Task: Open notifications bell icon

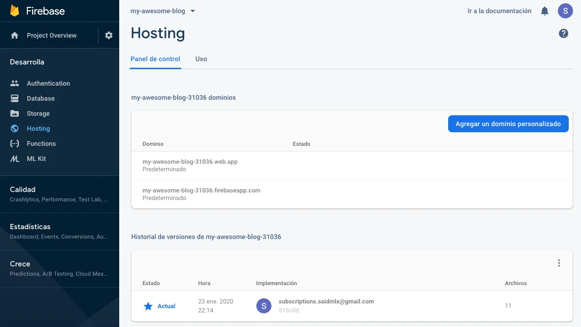Action: coord(545,11)
